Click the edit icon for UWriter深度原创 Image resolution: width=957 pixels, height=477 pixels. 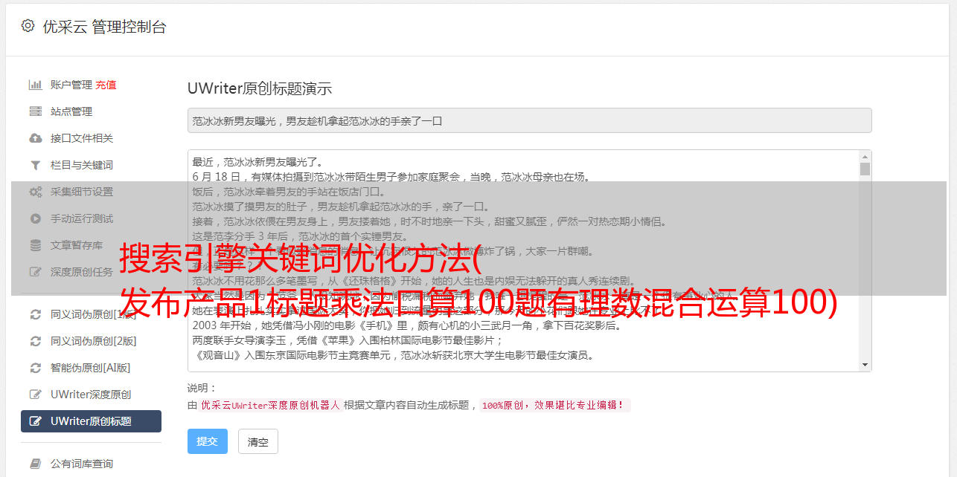[35, 395]
